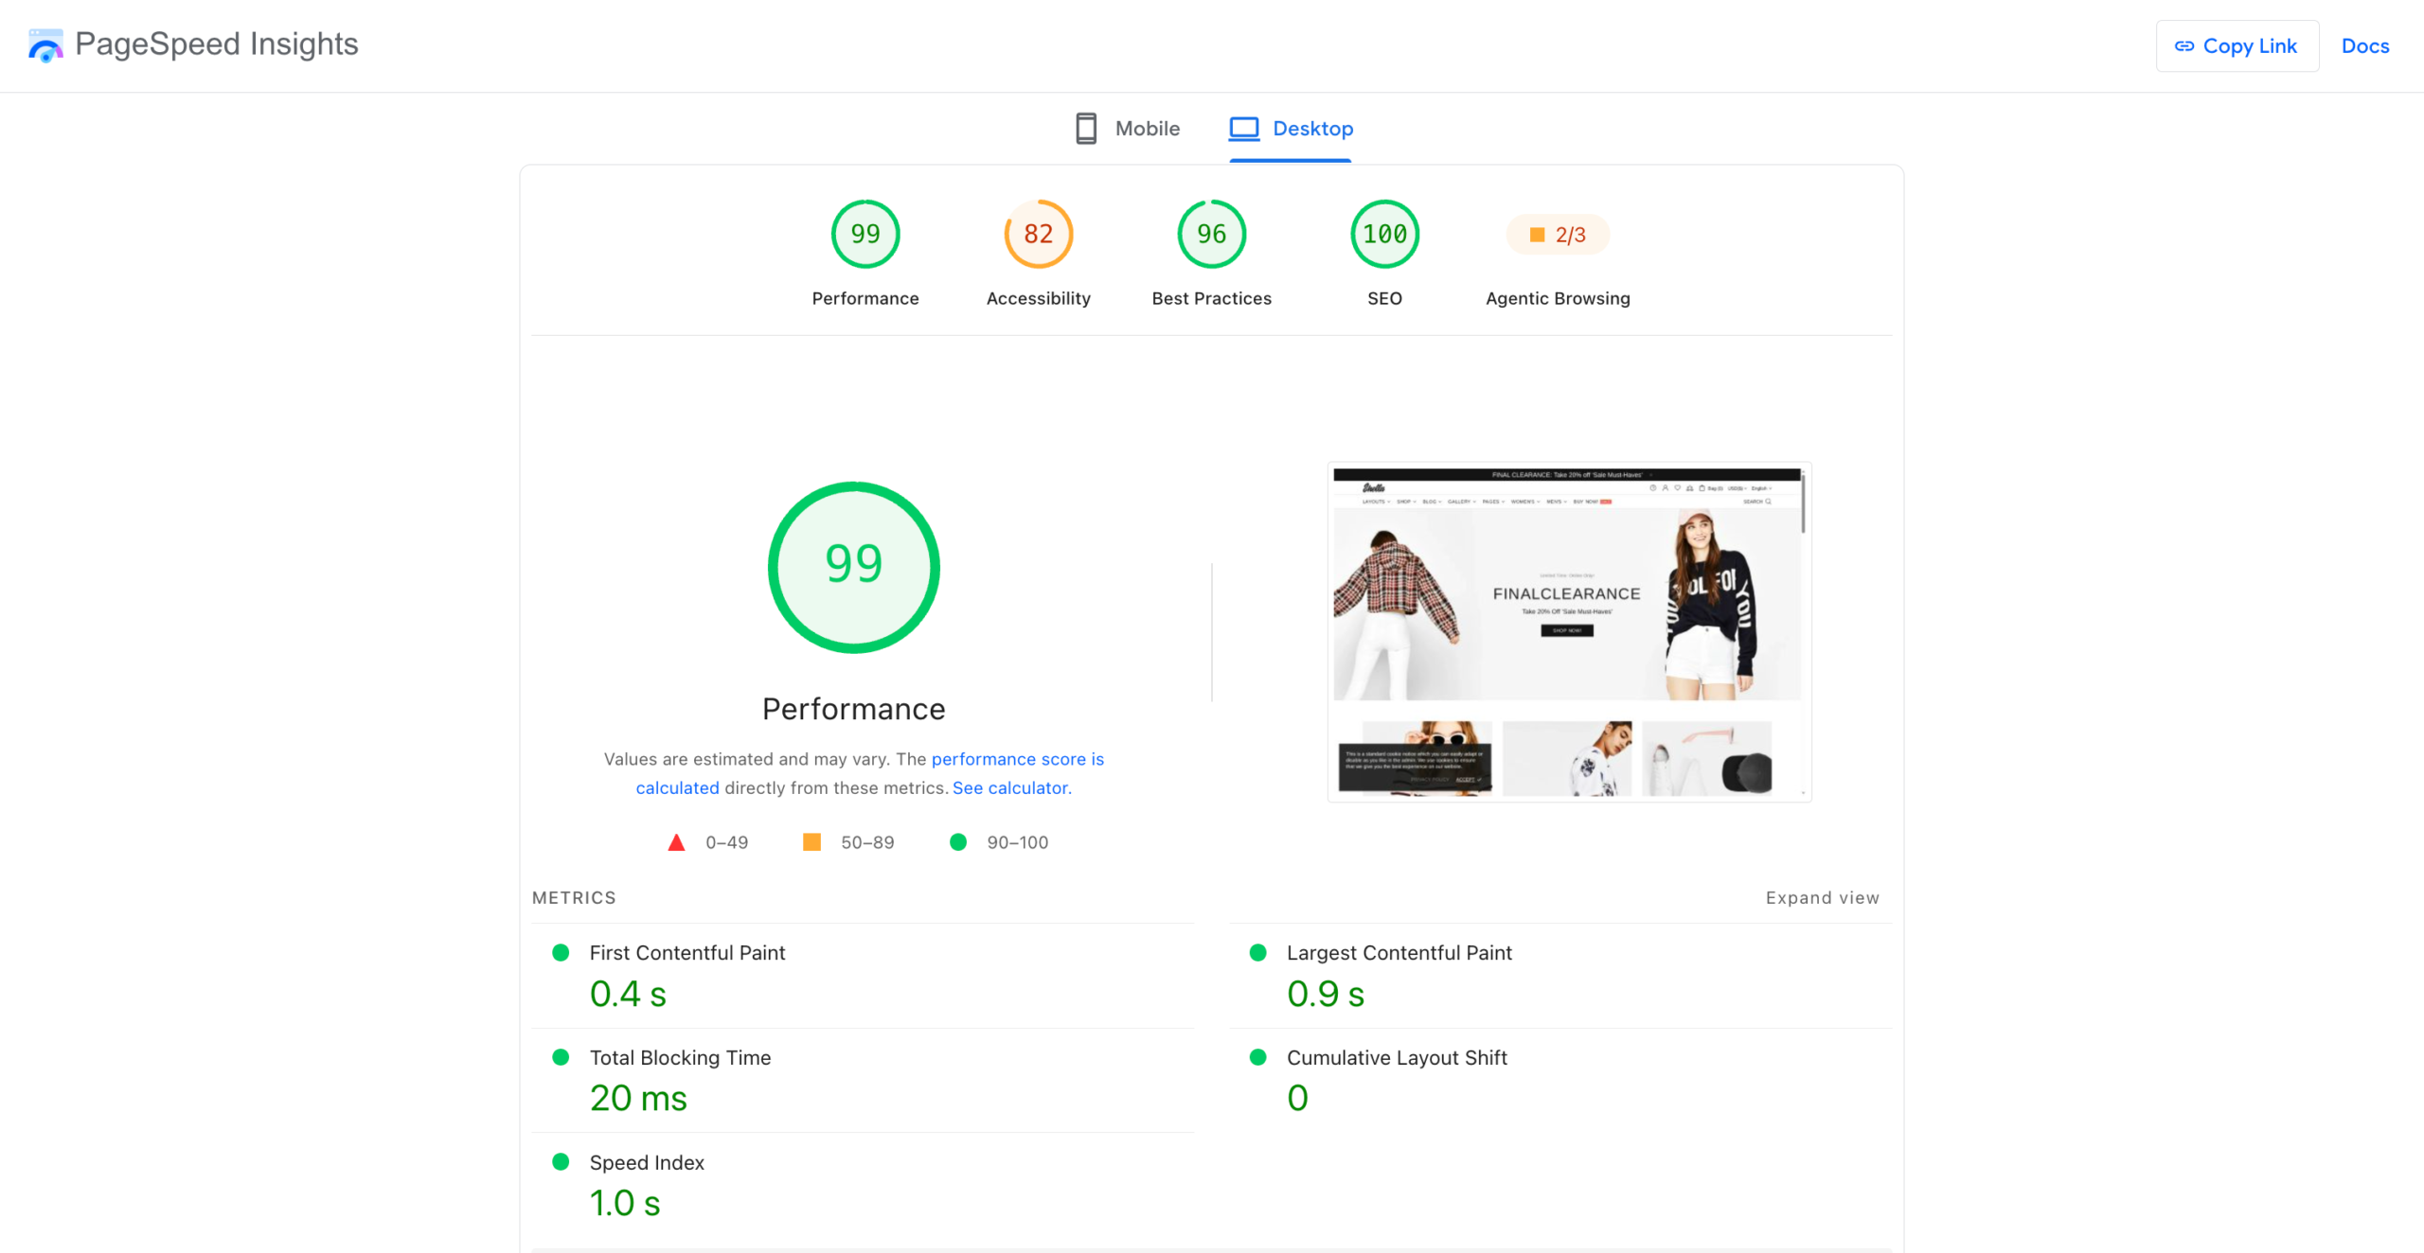This screenshot has width=2424, height=1253.
Task: Click the Best Practices label under the 96 gauge
Action: pyautogui.click(x=1211, y=298)
